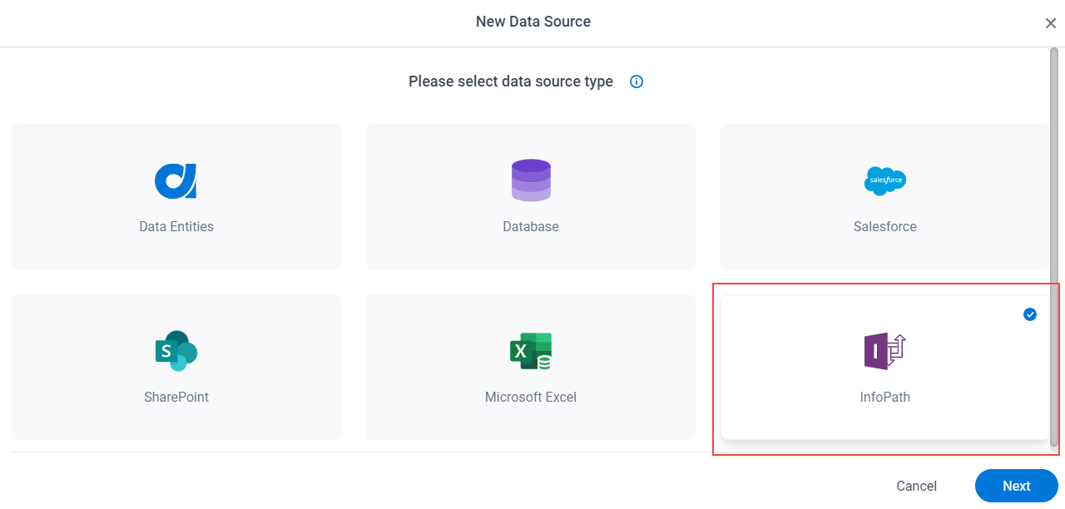
Task: Click the Microsoft Excel logo icon
Action: click(531, 351)
